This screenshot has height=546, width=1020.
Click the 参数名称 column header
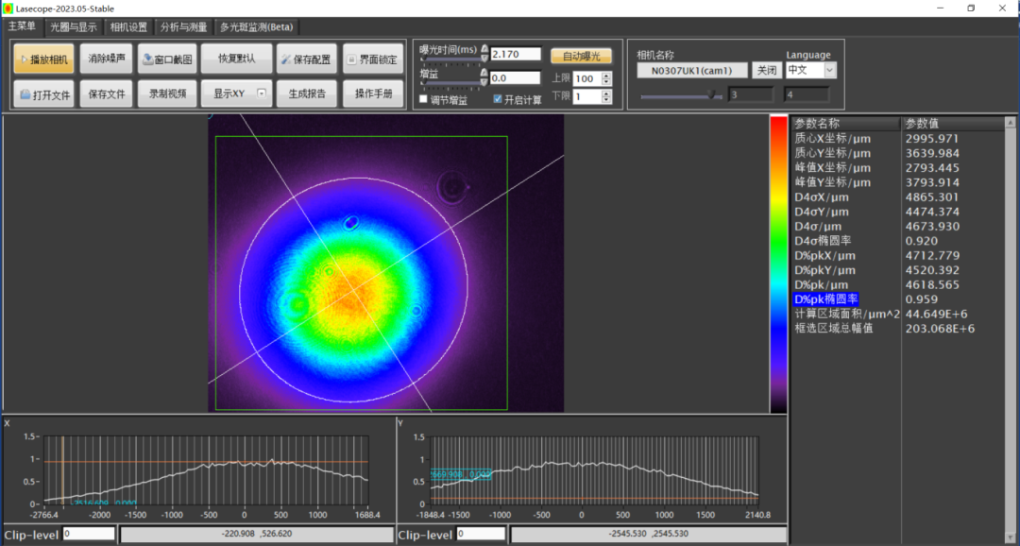pyautogui.click(x=845, y=124)
